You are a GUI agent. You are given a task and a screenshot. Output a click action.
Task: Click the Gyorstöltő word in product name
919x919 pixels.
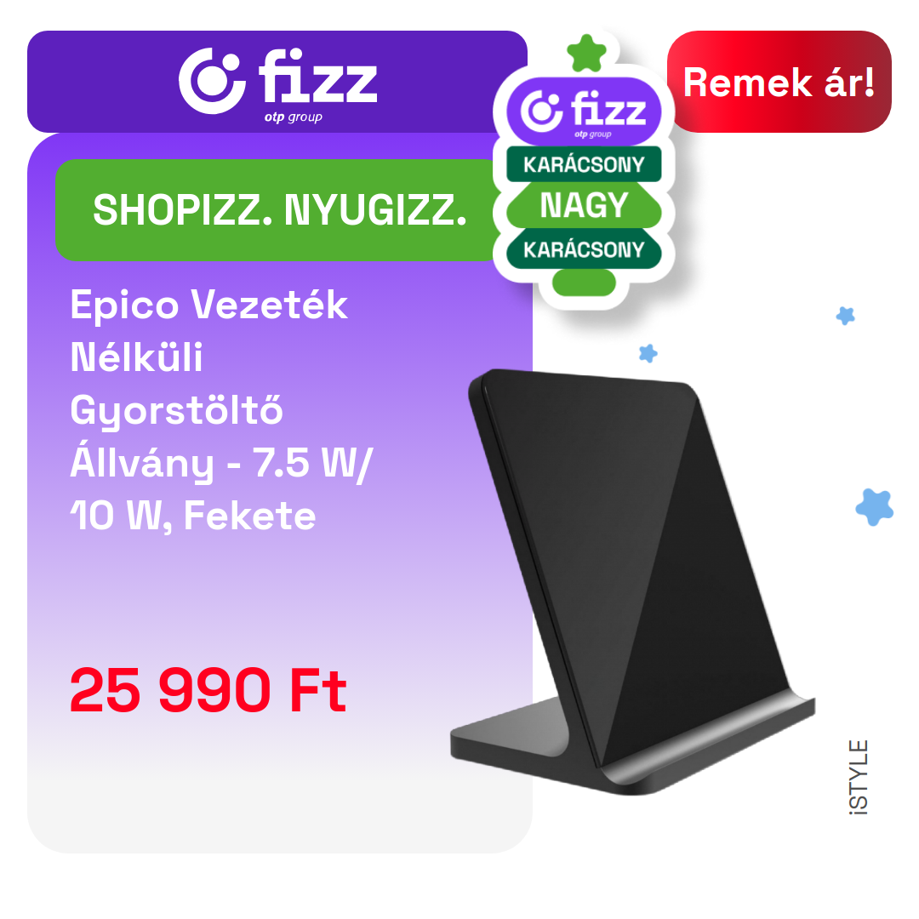[x=176, y=410]
